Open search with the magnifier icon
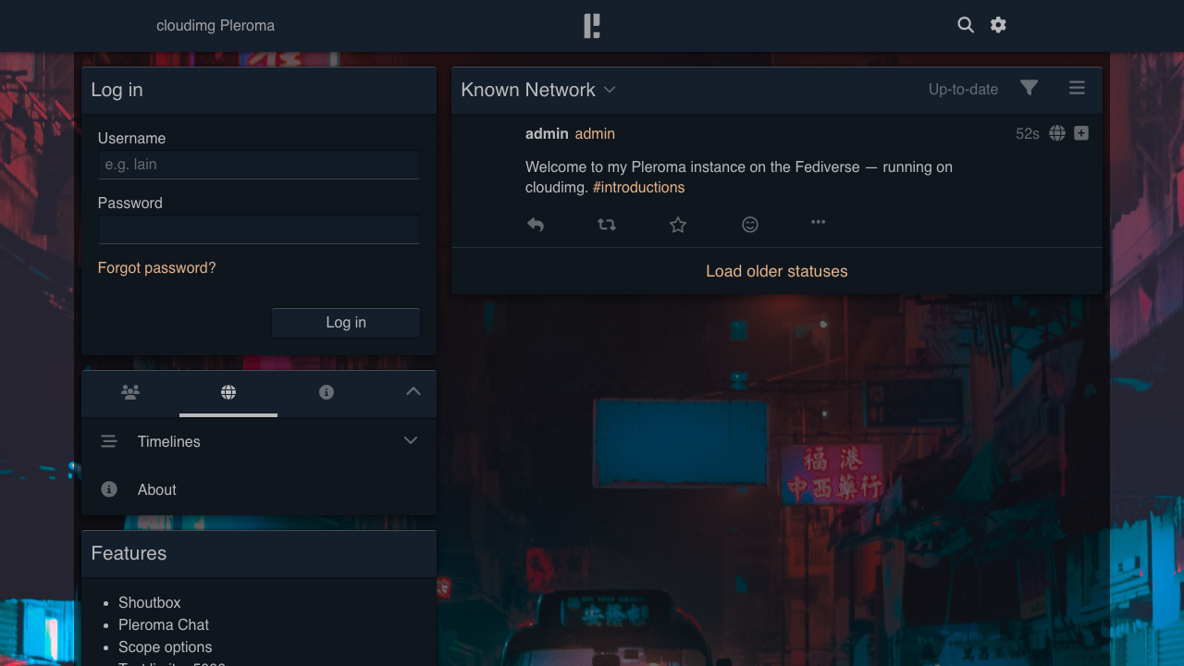 click(x=966, y=25)
